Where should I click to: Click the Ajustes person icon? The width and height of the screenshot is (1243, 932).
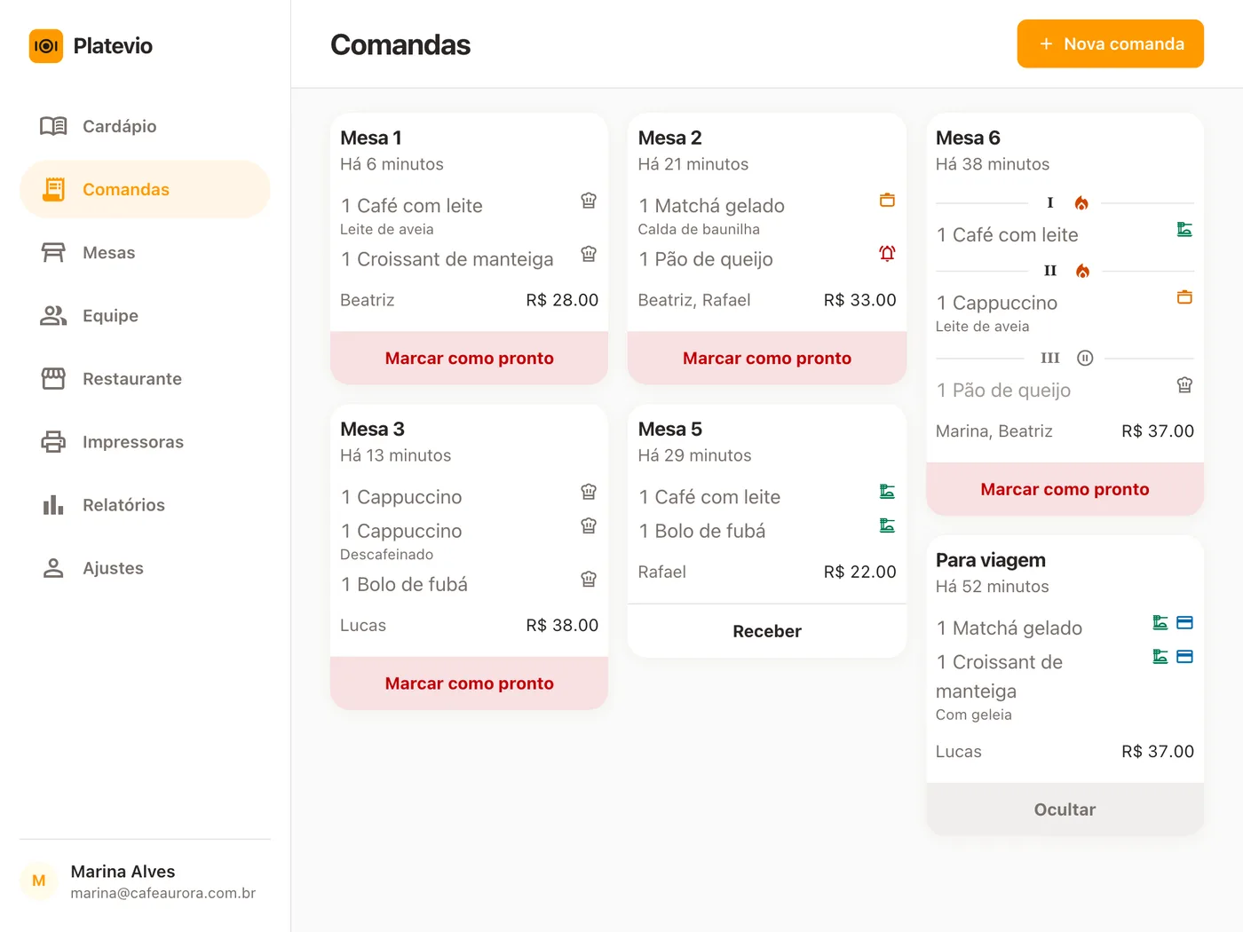[53, 568]
